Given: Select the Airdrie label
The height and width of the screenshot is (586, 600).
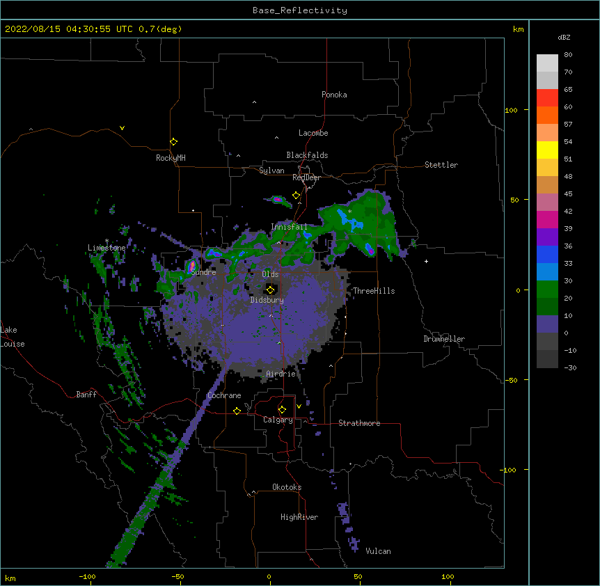Looking at the screenshot, I should (281, 374).
